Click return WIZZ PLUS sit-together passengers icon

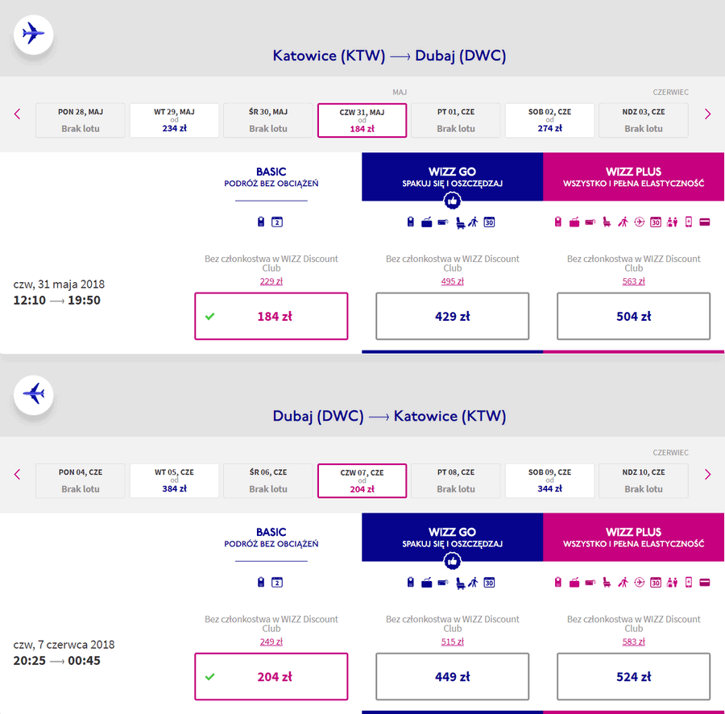pos(673,583)
